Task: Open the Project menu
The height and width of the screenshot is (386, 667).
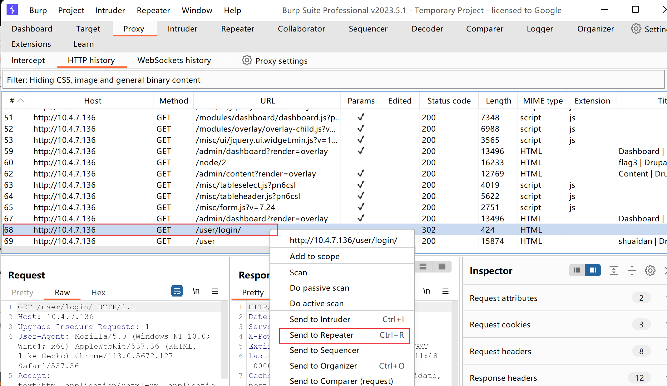Action: (x=71, y=10)
